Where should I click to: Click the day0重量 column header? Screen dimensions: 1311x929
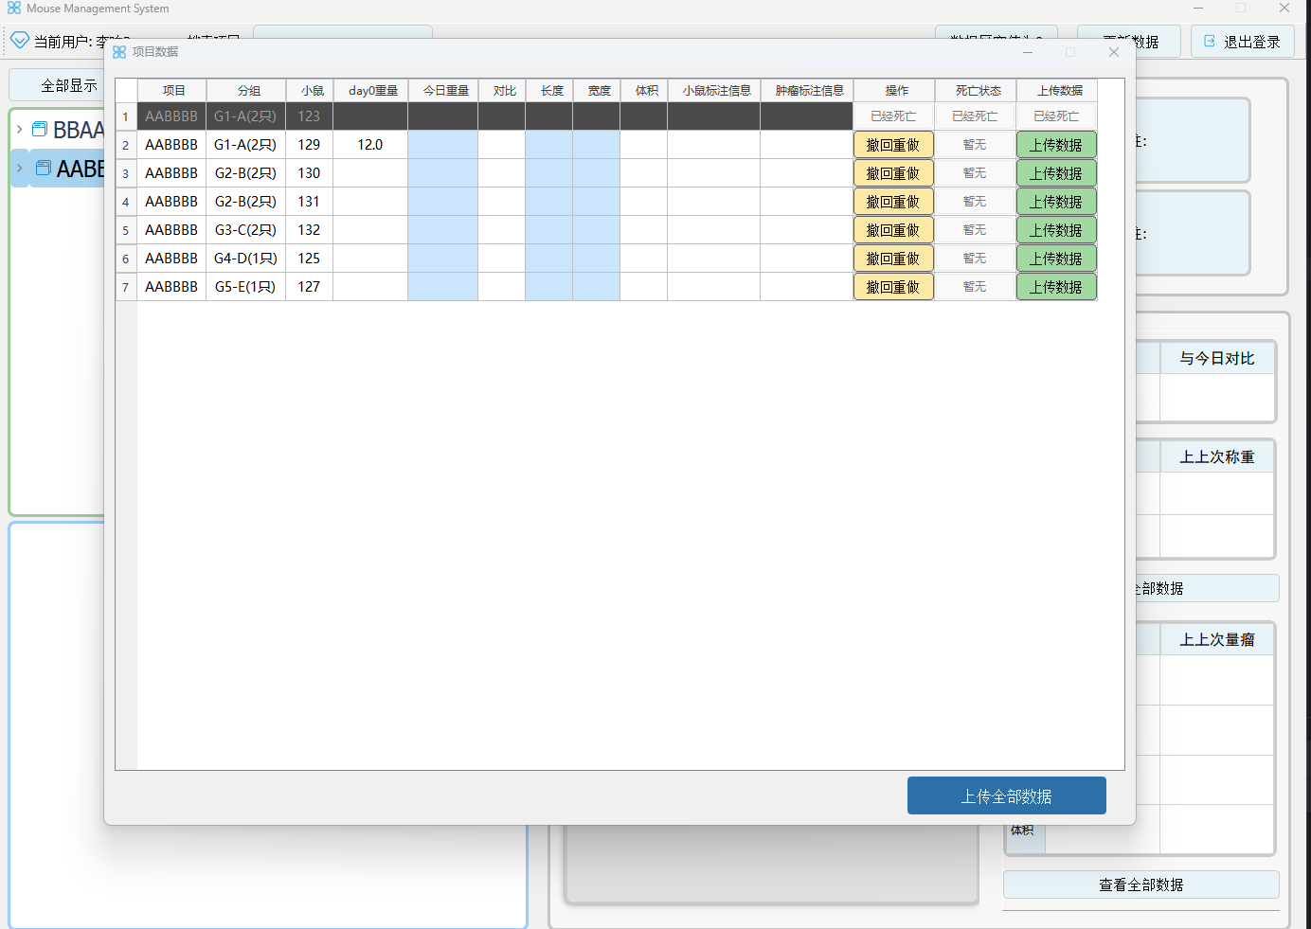[371, 91]
